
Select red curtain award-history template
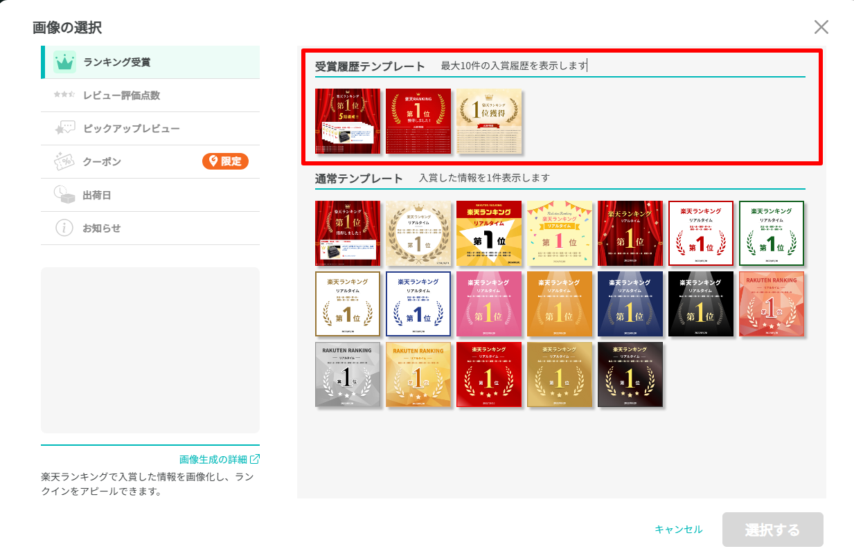tap(348, 121)
